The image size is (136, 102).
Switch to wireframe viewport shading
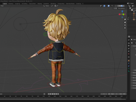point(118,6)
